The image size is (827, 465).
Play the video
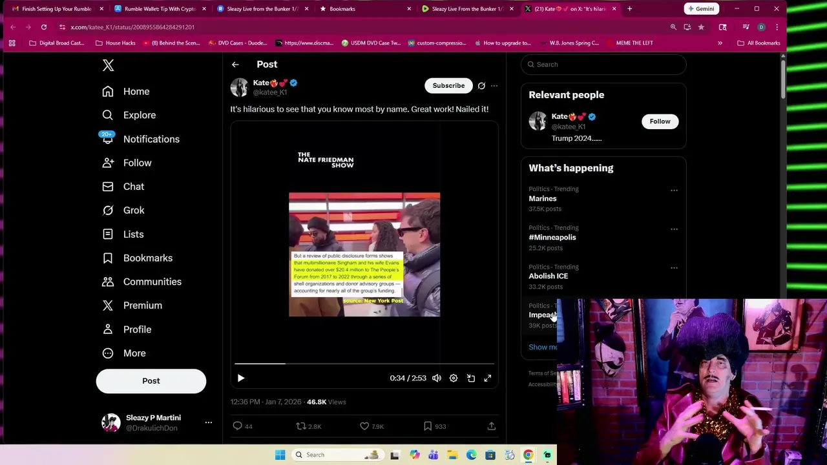(x=241, y=378)
